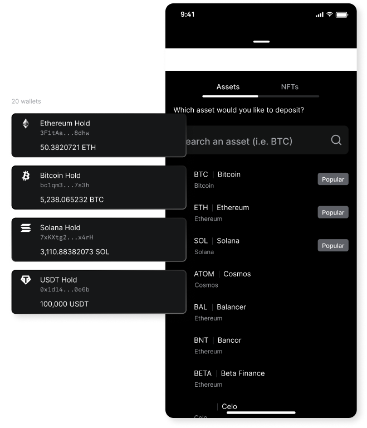Screen dimensions: 367x428
Task: Click the address 7xKXtg2...x4rH
Action: [67, 237]
